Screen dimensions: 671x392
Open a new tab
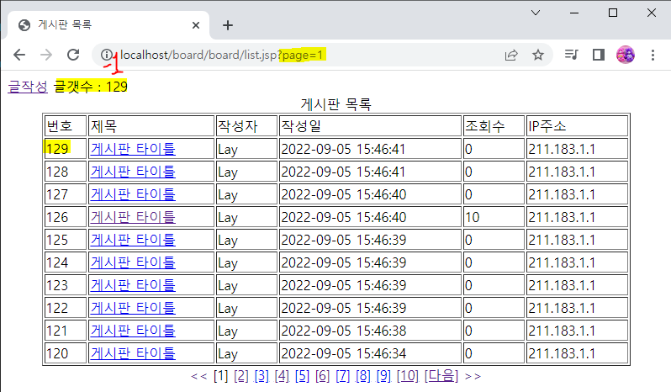coord(228,25)
